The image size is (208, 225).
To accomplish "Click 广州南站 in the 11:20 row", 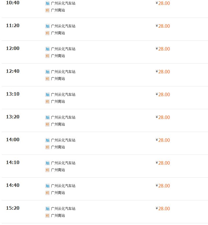I will coord(58,33).
